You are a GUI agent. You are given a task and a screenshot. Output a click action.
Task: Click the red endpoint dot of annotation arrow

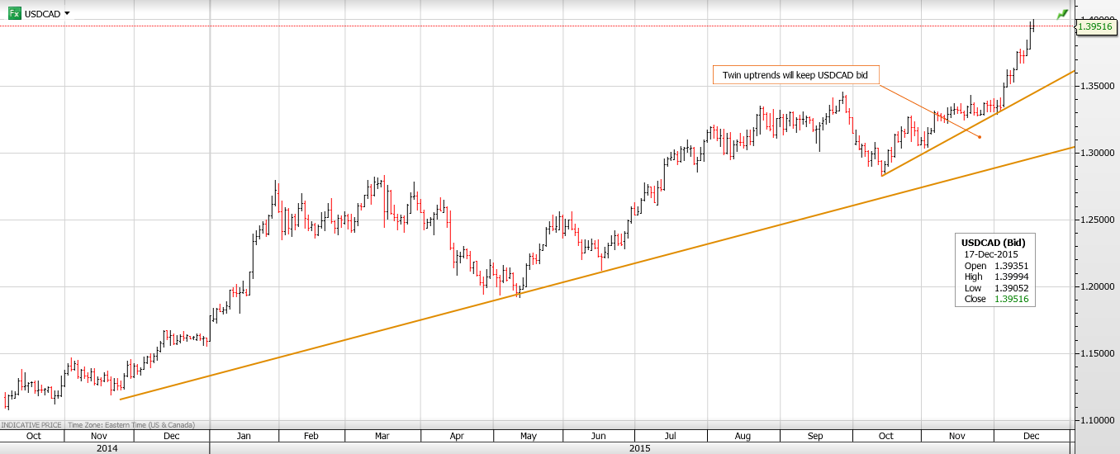pyautogui.click(x=979, y=137)
